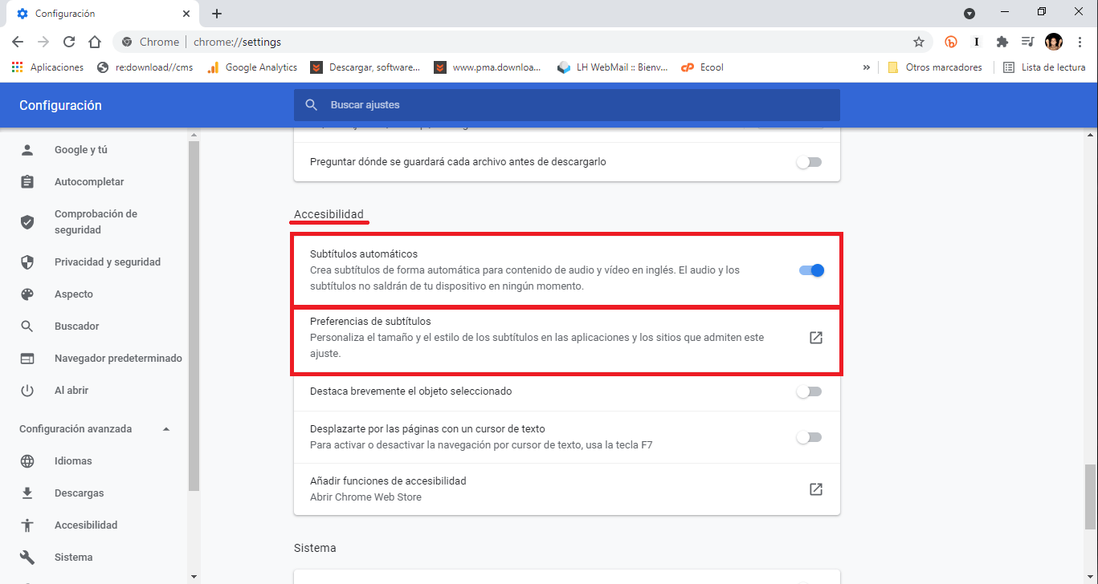The width and height of the screenshot is (1098, 584).
Task: Toggle Destaca brevemente el objeto seleccionado
Action: pos(810,391)
